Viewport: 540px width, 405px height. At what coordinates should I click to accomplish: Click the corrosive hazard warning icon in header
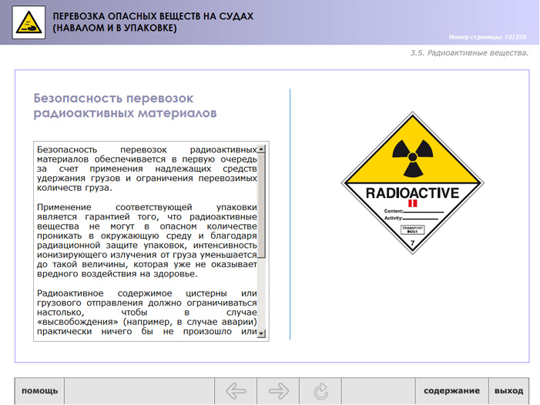click(29, 22)
